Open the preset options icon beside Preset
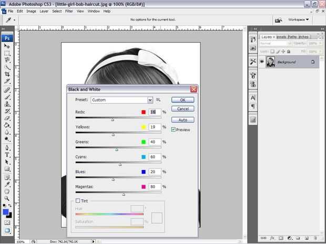Viewport: 326px width, 244px height. click(158, 100)
